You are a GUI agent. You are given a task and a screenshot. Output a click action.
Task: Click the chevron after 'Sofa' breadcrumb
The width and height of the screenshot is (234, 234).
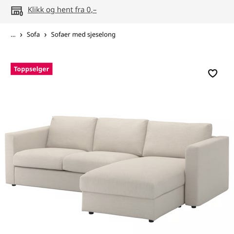pos(45,35)
